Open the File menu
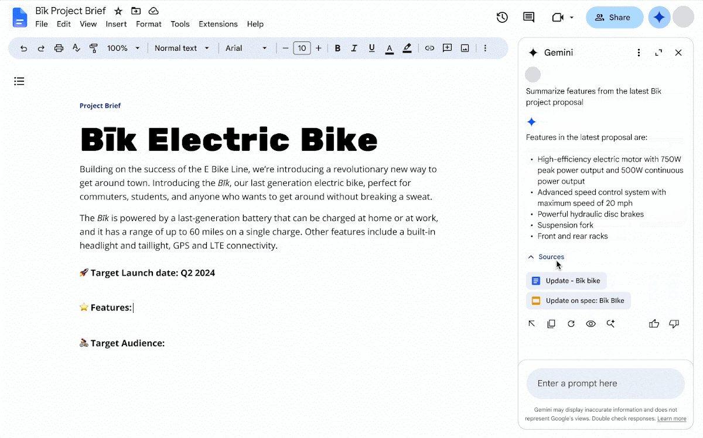 click(42, 24)
